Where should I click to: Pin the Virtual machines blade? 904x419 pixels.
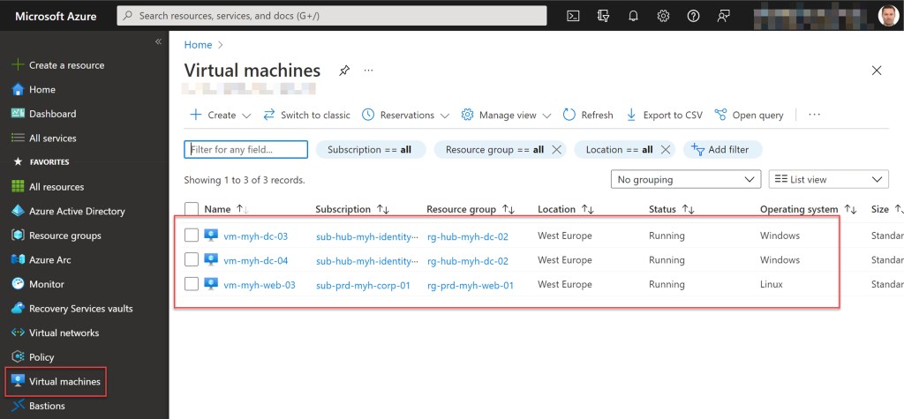(343, 71)
